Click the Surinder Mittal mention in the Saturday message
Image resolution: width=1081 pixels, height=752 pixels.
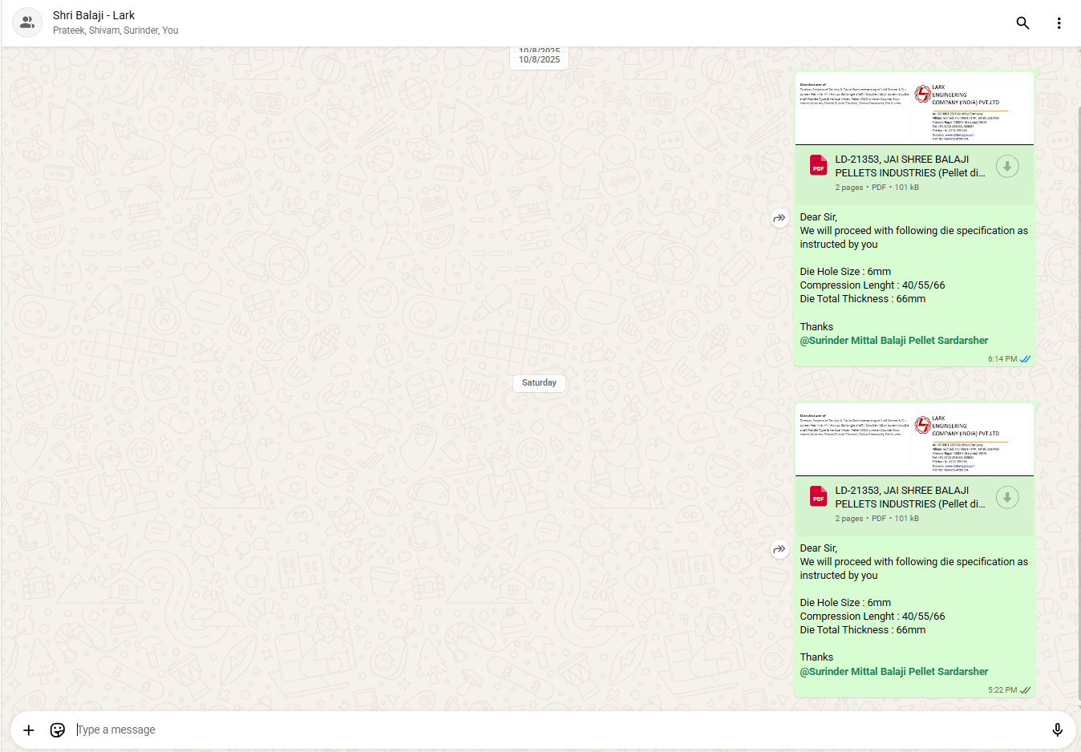coord(893,672)
